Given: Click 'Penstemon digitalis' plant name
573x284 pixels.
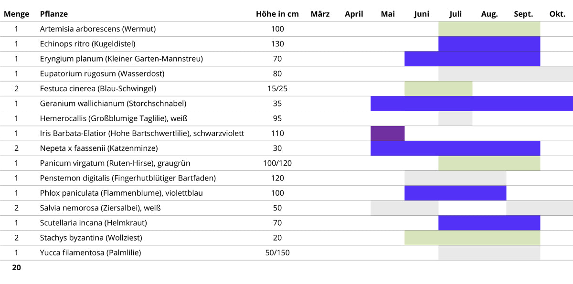Looking at the screenshot, I should [128, 179].
